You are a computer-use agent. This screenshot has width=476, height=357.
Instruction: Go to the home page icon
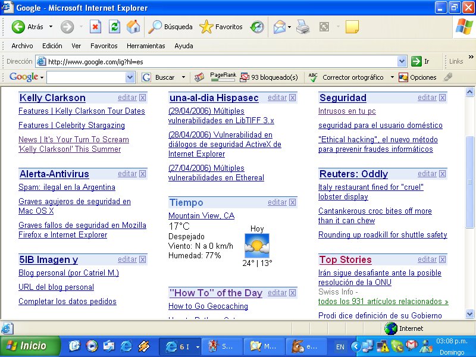[x=133, y=27]
